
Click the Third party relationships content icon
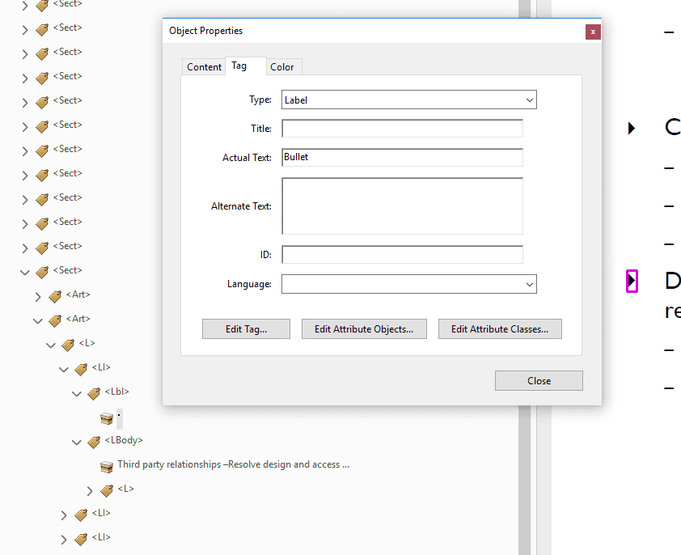(x=106, y=466)
